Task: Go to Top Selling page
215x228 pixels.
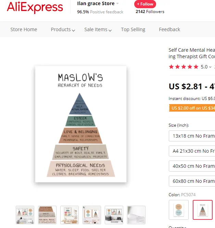Action: click(133, 29)
